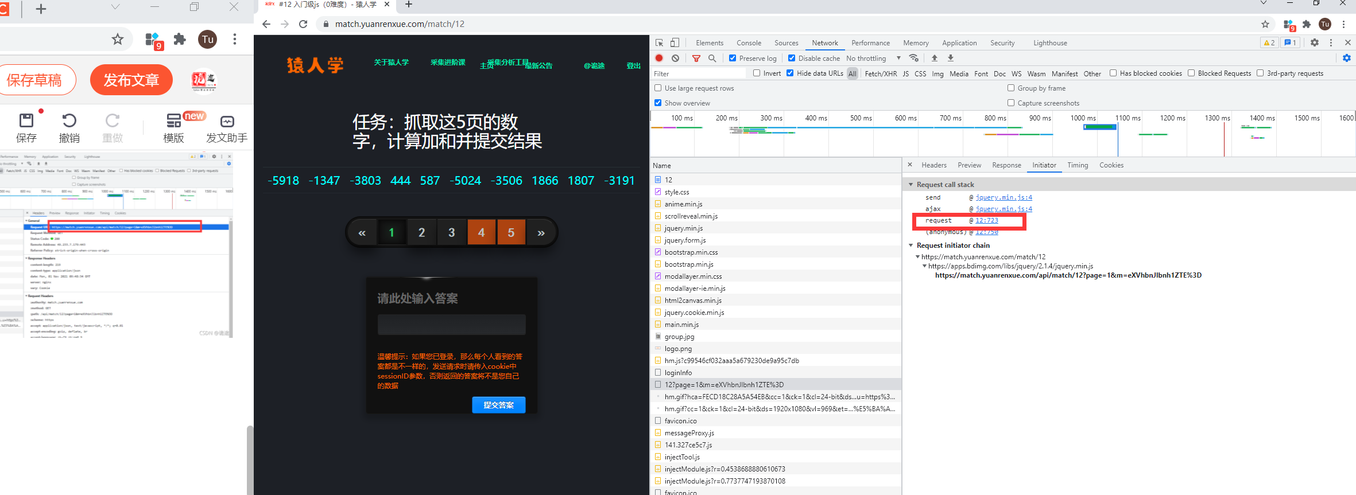This screenshot has height=495, width=1356.
Task: Click the answer input field
Action: (451, 324)
